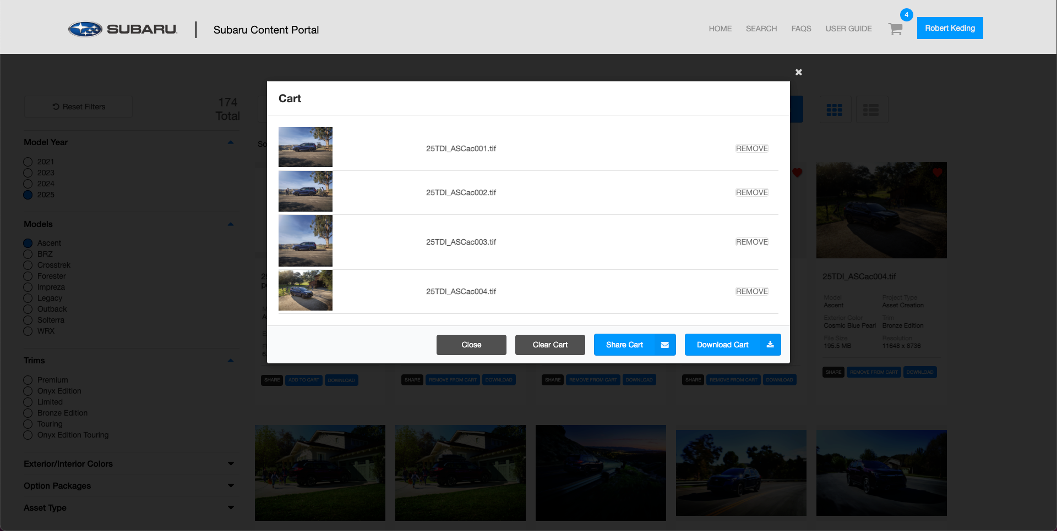Expand Option Packages filter
The width and height of the screenshot is (1057, 531).
pyautogui.click(x=231, y=486)
